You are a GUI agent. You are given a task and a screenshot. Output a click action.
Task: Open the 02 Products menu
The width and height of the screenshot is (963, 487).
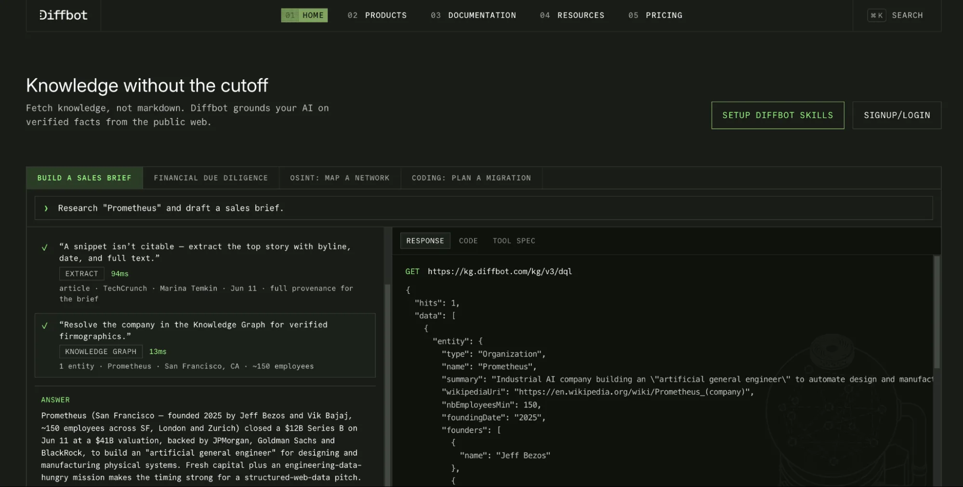(x=377, y=15)
